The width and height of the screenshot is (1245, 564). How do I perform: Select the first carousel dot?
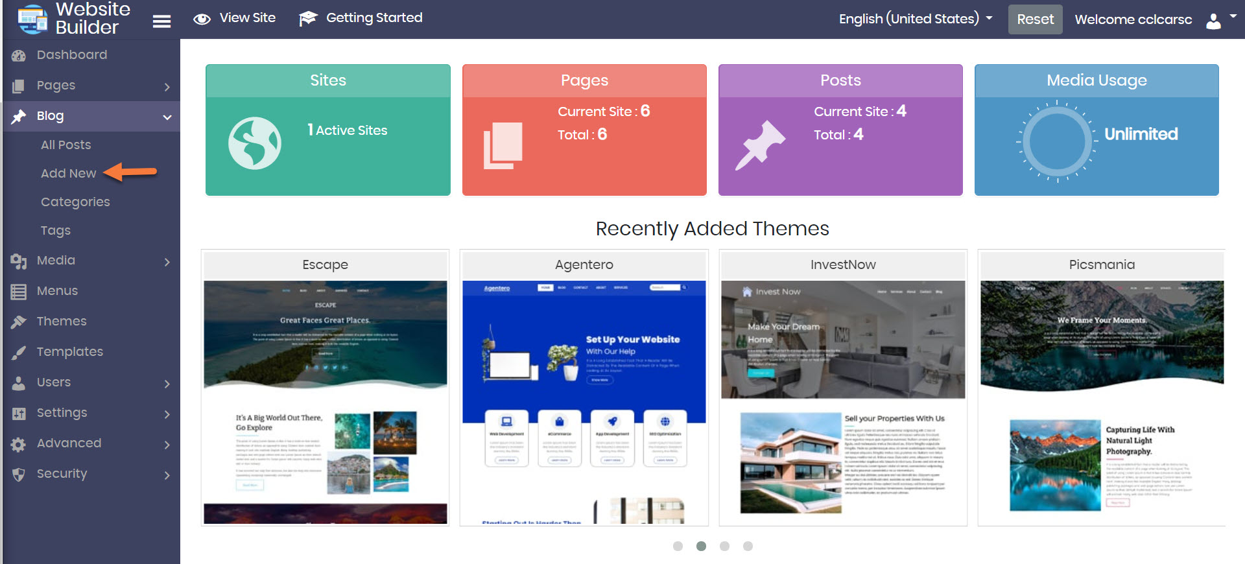tap(678, 546)
